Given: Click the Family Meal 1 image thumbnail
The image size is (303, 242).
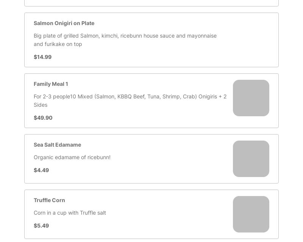Looking at the screenshot, I should pyautogui.click(x=251, y=98).
